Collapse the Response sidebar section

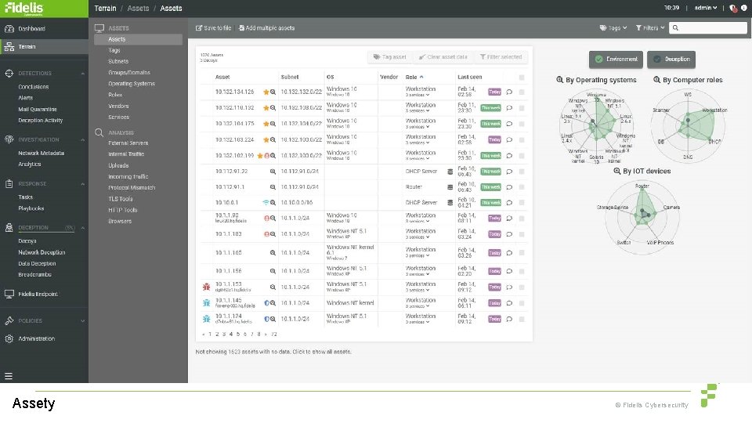(x=82, y=184)
